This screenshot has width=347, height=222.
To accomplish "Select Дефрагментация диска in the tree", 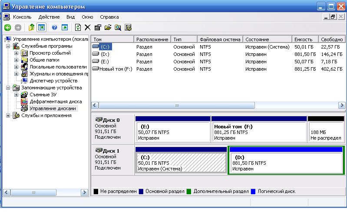I will click(56, 101).
